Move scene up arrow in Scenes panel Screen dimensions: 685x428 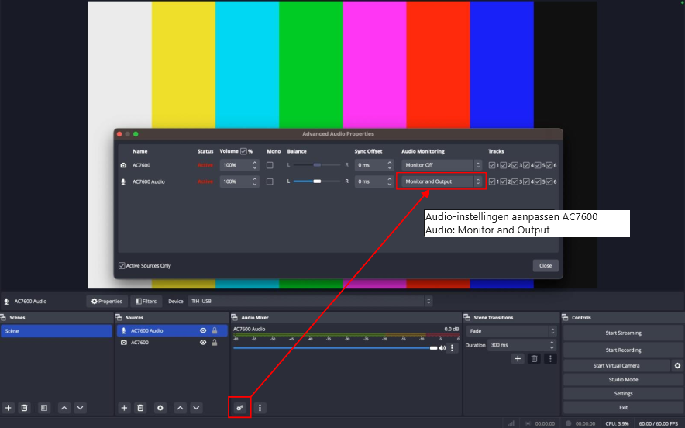[64, 408]
